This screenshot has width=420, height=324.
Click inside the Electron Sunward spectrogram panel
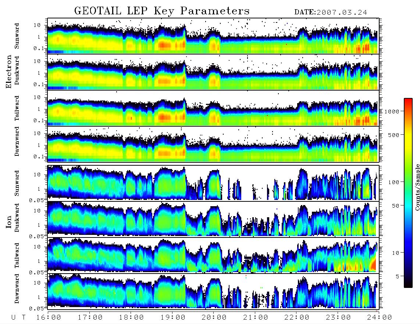pyautogui.click(x=213, y=36)
